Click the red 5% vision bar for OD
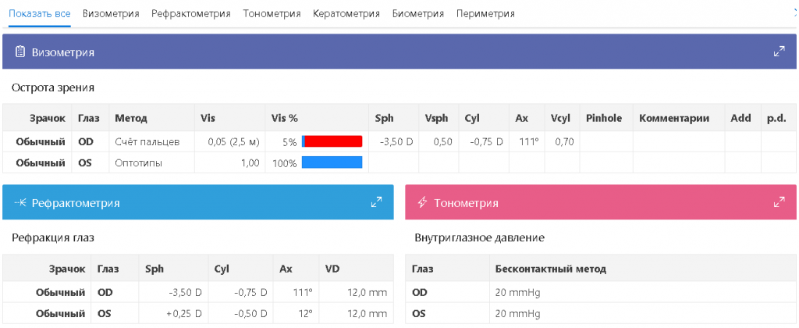This screenshot has width=799, height=328. click(332, 142)
